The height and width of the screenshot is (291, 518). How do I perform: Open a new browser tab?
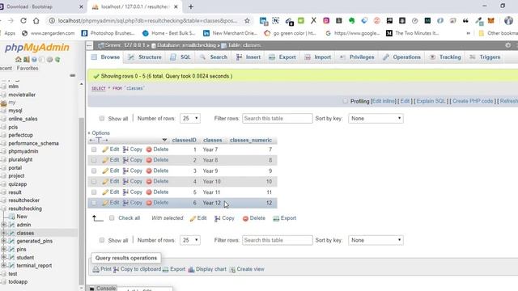click(191, 6)
